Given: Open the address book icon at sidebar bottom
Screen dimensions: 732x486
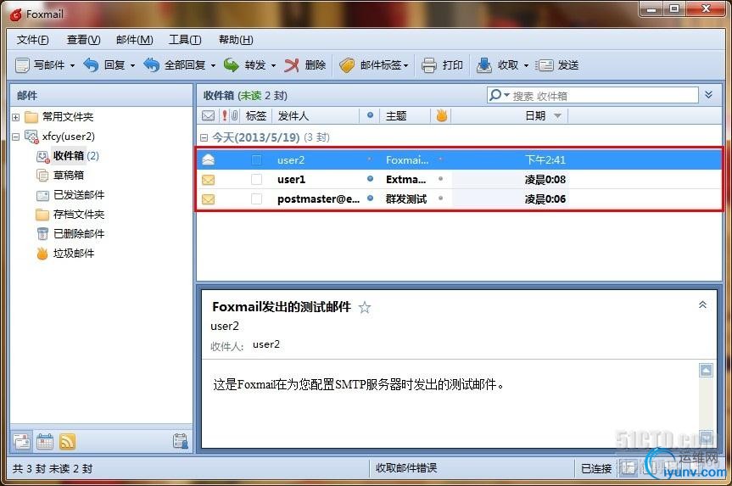Looking at the screenshot, I should 180,441.
